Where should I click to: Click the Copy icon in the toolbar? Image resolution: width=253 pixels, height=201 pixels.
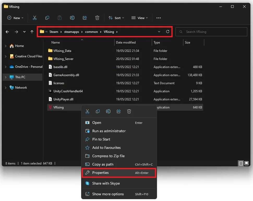pyautogui.click(x=47, y=18)
